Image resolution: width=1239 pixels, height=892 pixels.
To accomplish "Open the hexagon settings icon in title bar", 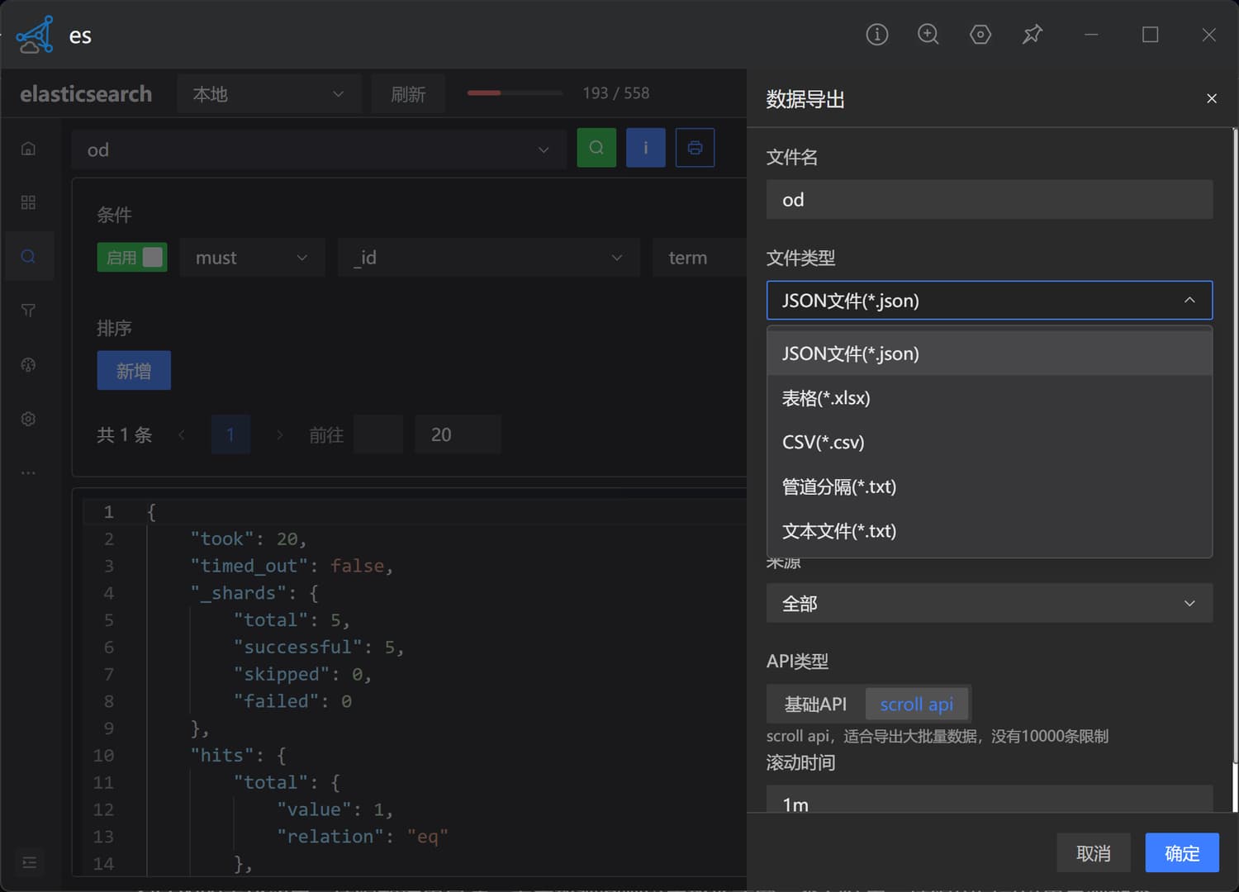I will click(980, 35).
